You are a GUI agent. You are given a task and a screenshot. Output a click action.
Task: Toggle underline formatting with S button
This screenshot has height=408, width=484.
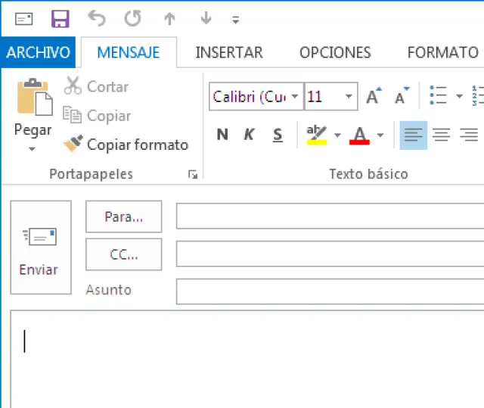(x=278, y=135)
